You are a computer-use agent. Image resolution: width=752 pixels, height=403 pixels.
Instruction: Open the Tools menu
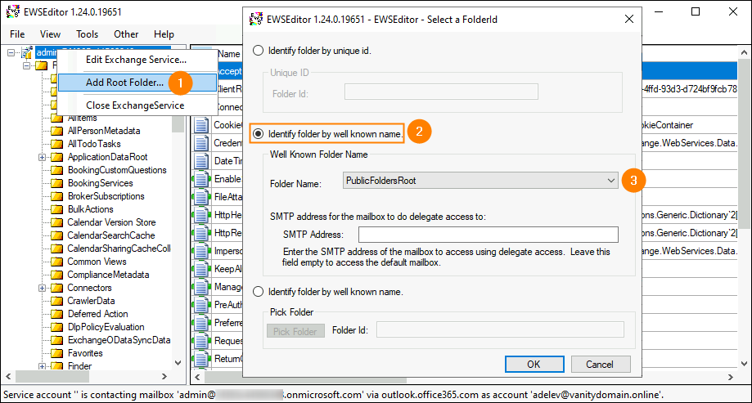click(87, 34)
